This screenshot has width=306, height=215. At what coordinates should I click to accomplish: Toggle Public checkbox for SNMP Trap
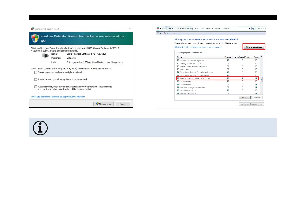coord(256,69)
